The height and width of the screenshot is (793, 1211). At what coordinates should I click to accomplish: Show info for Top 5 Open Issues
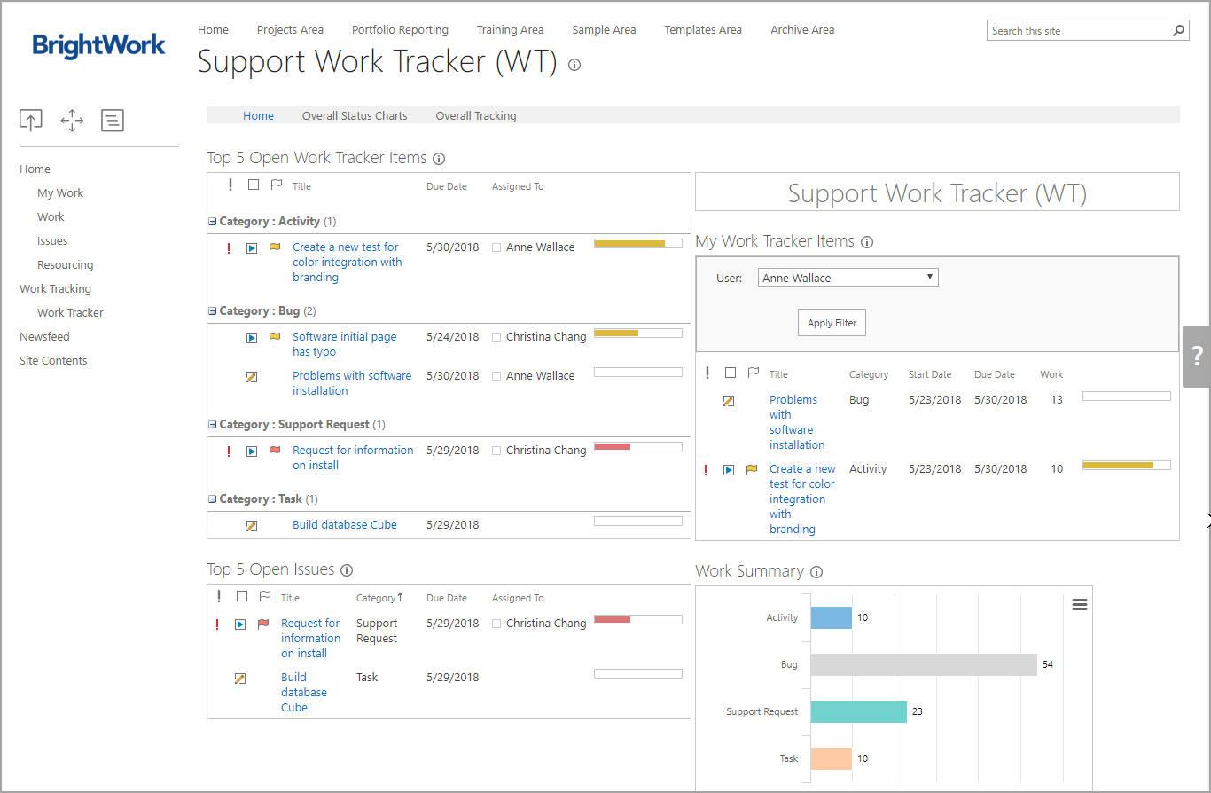coord(347,570)
